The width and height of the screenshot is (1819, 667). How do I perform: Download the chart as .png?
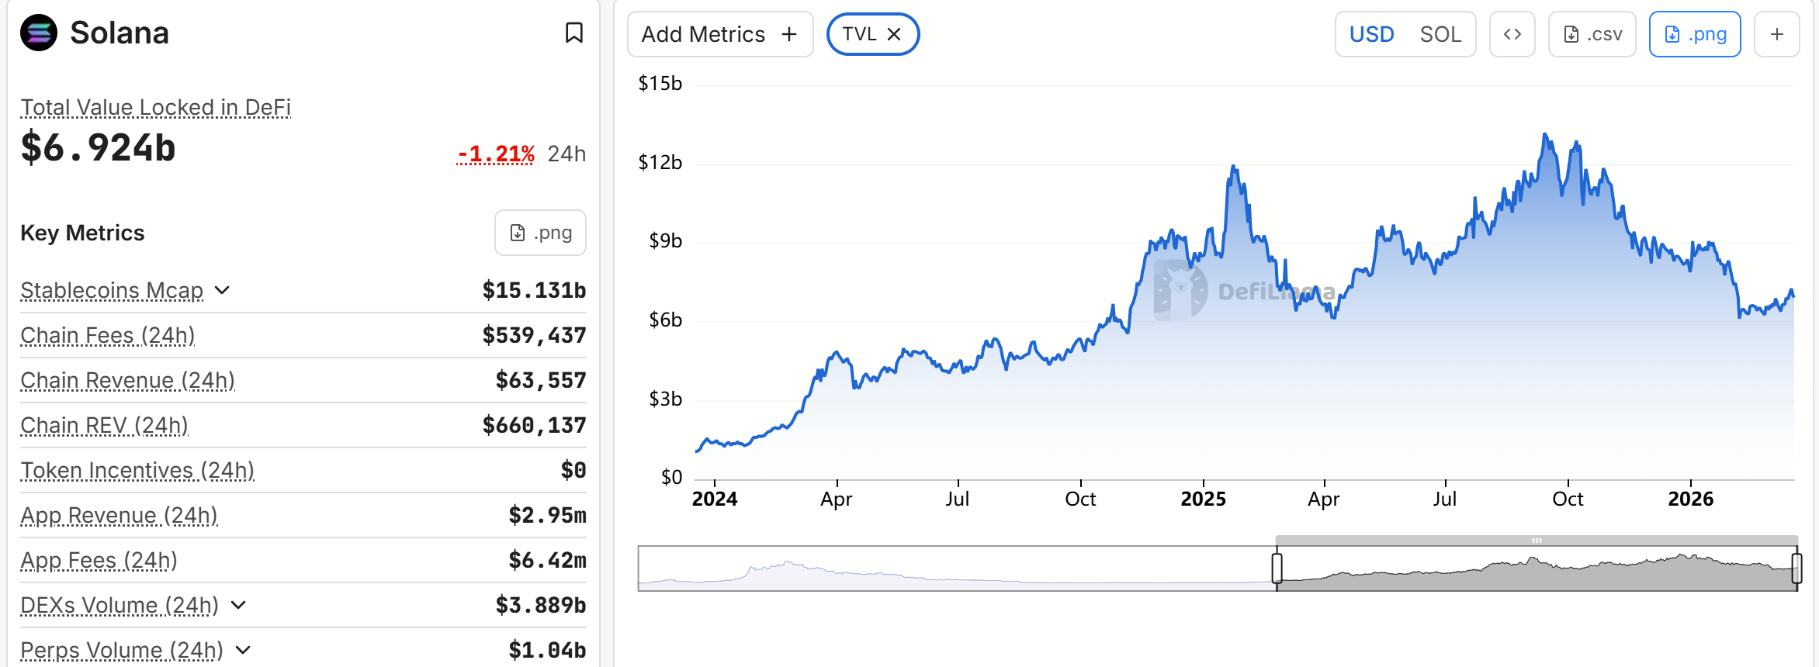pyautogui.click(x=1695, y=34)
